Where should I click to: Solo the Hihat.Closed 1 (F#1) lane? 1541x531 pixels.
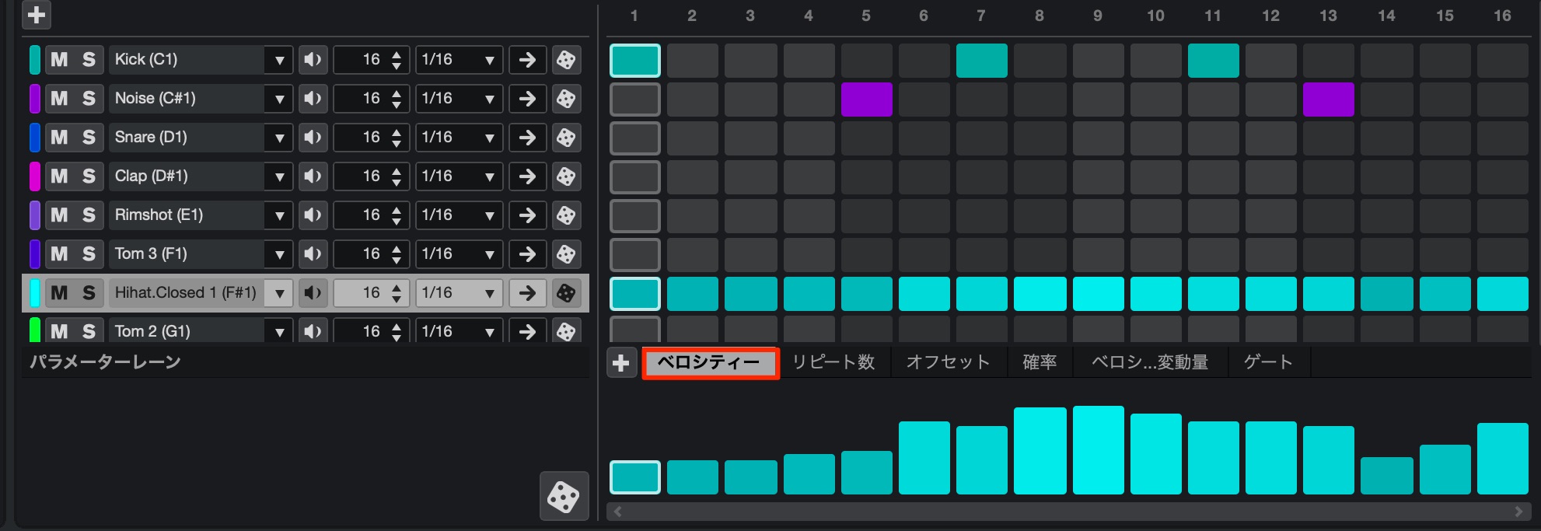coord(89,293)
